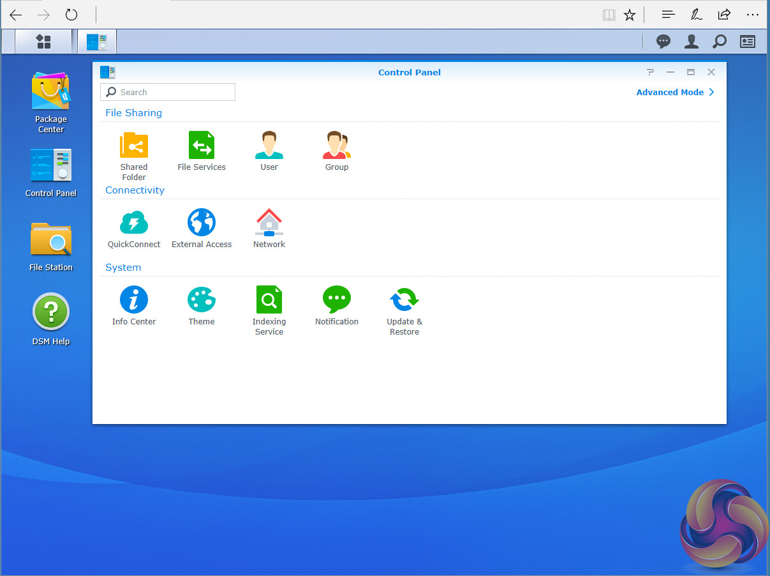
Task: Click the browser refresh button
Action: (x=71, y=15)
